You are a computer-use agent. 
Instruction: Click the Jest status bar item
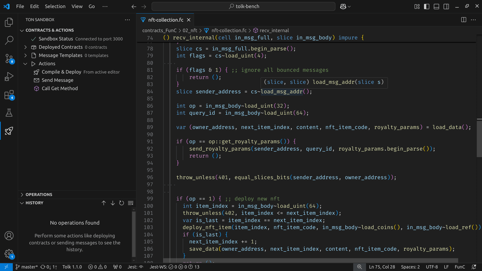[135, 267]
